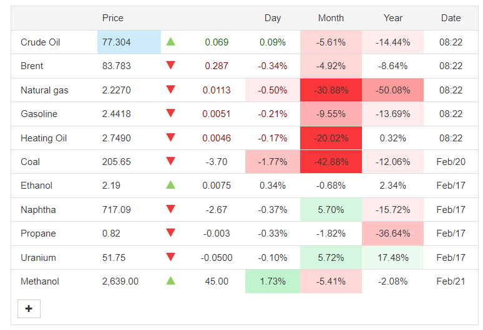483x330 pixels.
Task: Select the Methanol price 2,639.00
Action: [x=120, y=281]
